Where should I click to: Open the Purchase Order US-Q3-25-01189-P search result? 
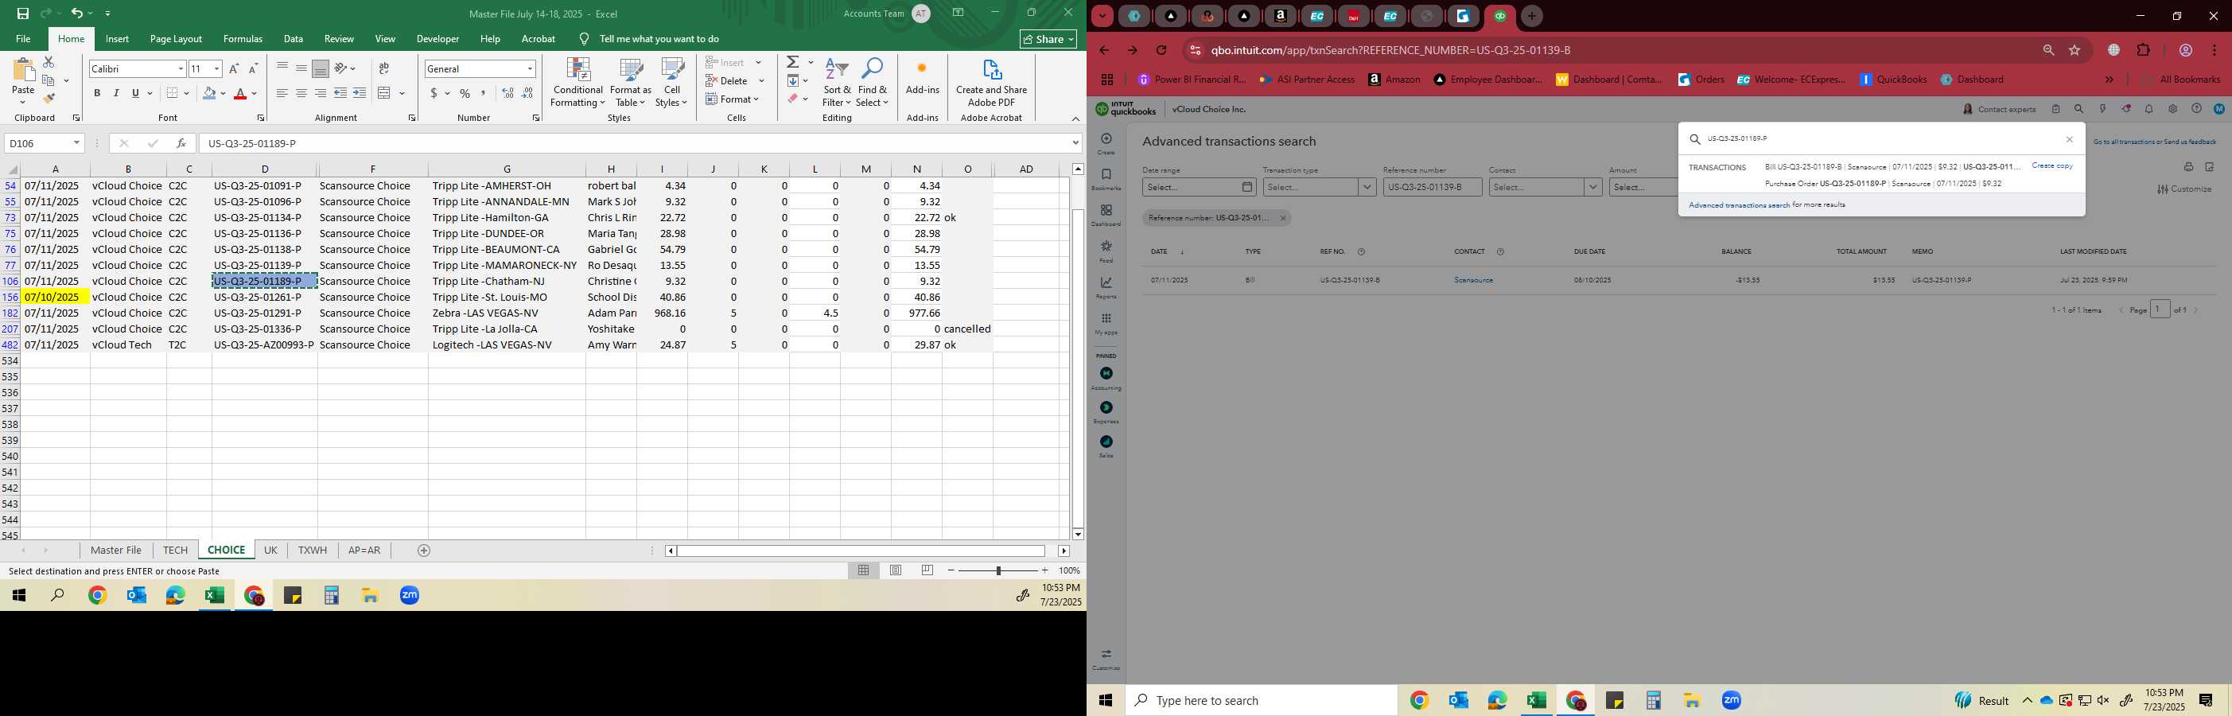[x=1883, y=184]
